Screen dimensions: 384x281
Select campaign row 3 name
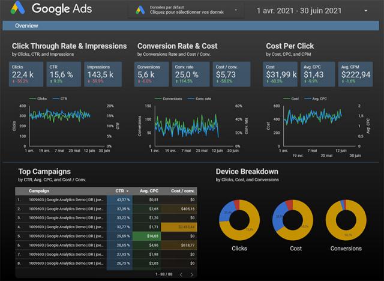[x=66, y=218]
